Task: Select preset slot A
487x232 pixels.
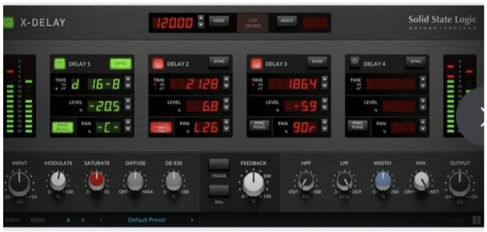Action: pos(69,220)
